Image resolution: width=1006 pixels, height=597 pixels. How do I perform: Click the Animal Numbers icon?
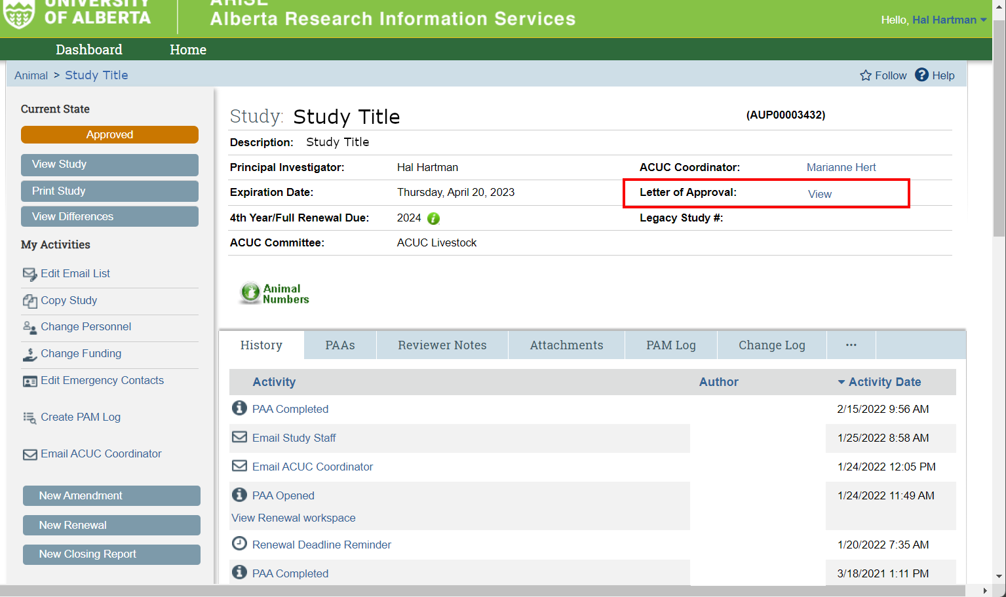coord(250,293)
